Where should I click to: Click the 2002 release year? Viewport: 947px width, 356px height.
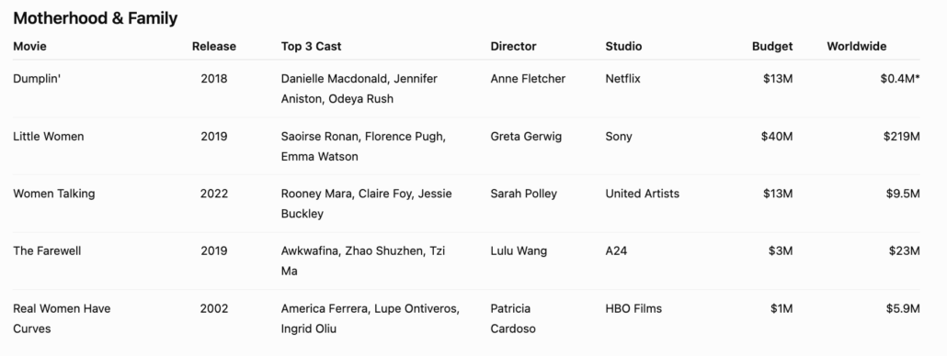pyautogui.click(x=214, y=308)
